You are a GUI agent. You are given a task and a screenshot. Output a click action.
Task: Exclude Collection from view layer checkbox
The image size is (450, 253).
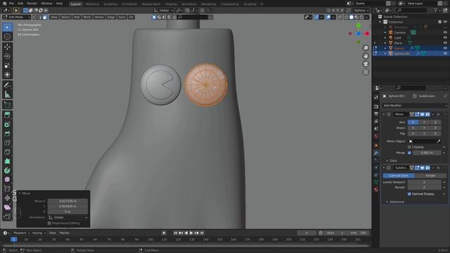440,22
